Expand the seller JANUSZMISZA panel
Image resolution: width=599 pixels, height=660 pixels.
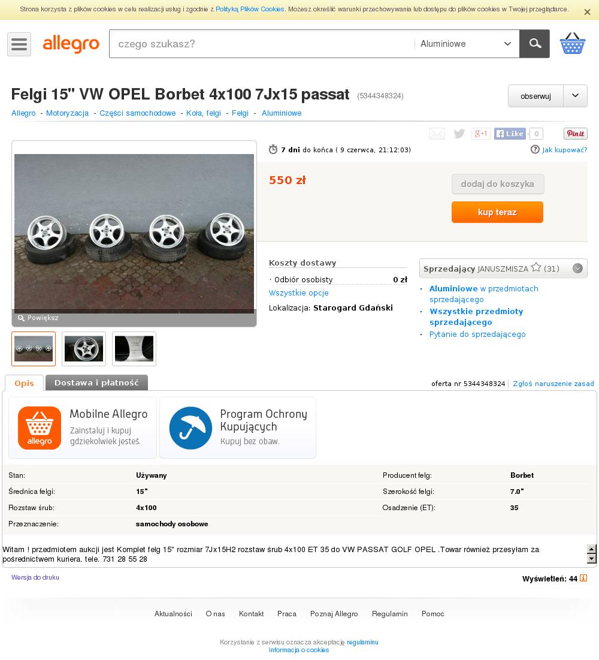(x=577, y=269)
